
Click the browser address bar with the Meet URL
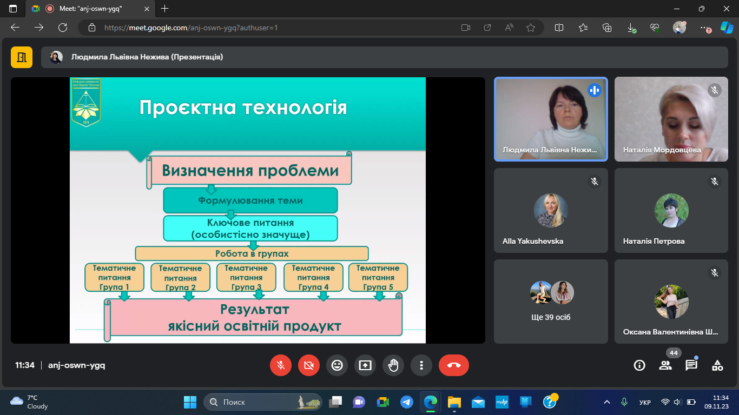tap(270, 28)
